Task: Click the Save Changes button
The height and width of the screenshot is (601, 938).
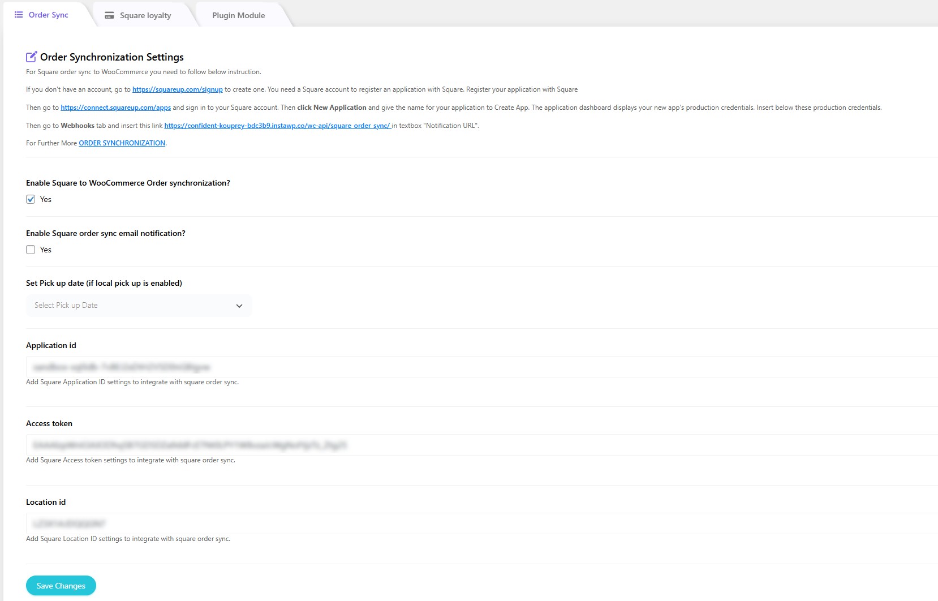Action: pos(61,586)
